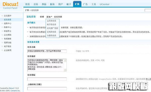This screenshot has width=151, height=92.
Task: Open 论坛插件 in the sidebar
Action: [x=8, y=16]
